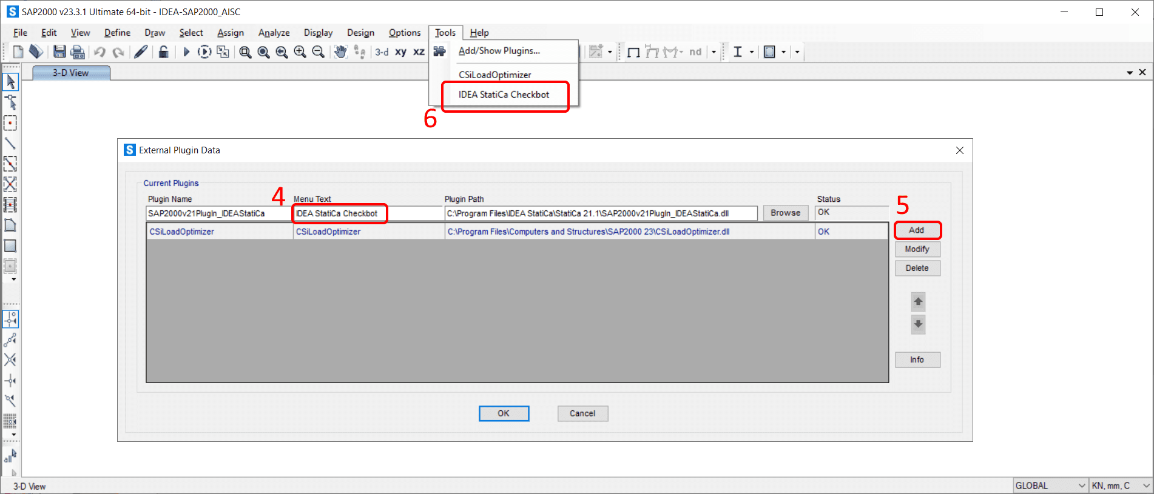
Task: Click the New Model toolbar icon
Action: click(x=18, y=52)
